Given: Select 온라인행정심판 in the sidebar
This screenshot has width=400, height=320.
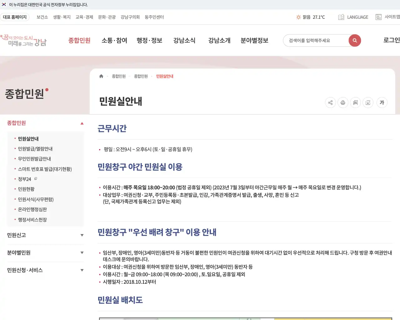Looking at the screenshot, I should point(32,209).
